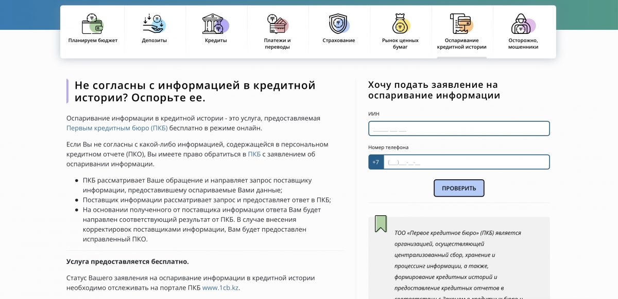This screenshot has width=618, height=299.
Task: Click bullet 'На основании полученного от поставщика'
Action: click(202, 225)
